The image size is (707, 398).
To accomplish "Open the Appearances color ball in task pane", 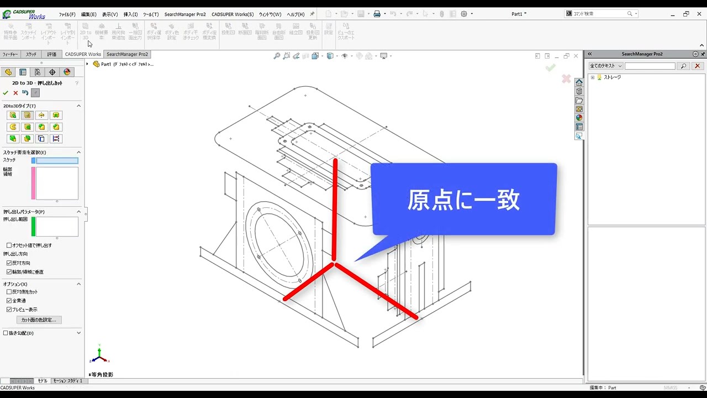I will 579,117.
